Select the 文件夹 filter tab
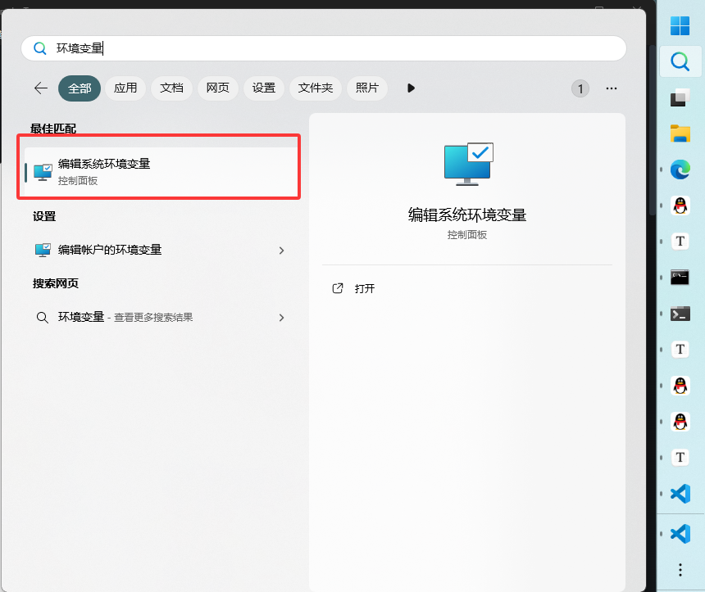705x592 pixels. tap(315, 88)
